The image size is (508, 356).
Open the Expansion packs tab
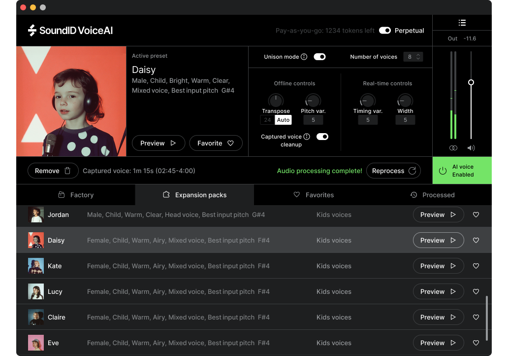coord(194,195)
